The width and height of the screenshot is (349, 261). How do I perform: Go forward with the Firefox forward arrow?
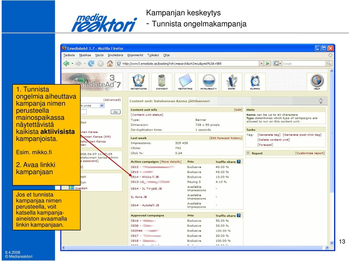78,64
